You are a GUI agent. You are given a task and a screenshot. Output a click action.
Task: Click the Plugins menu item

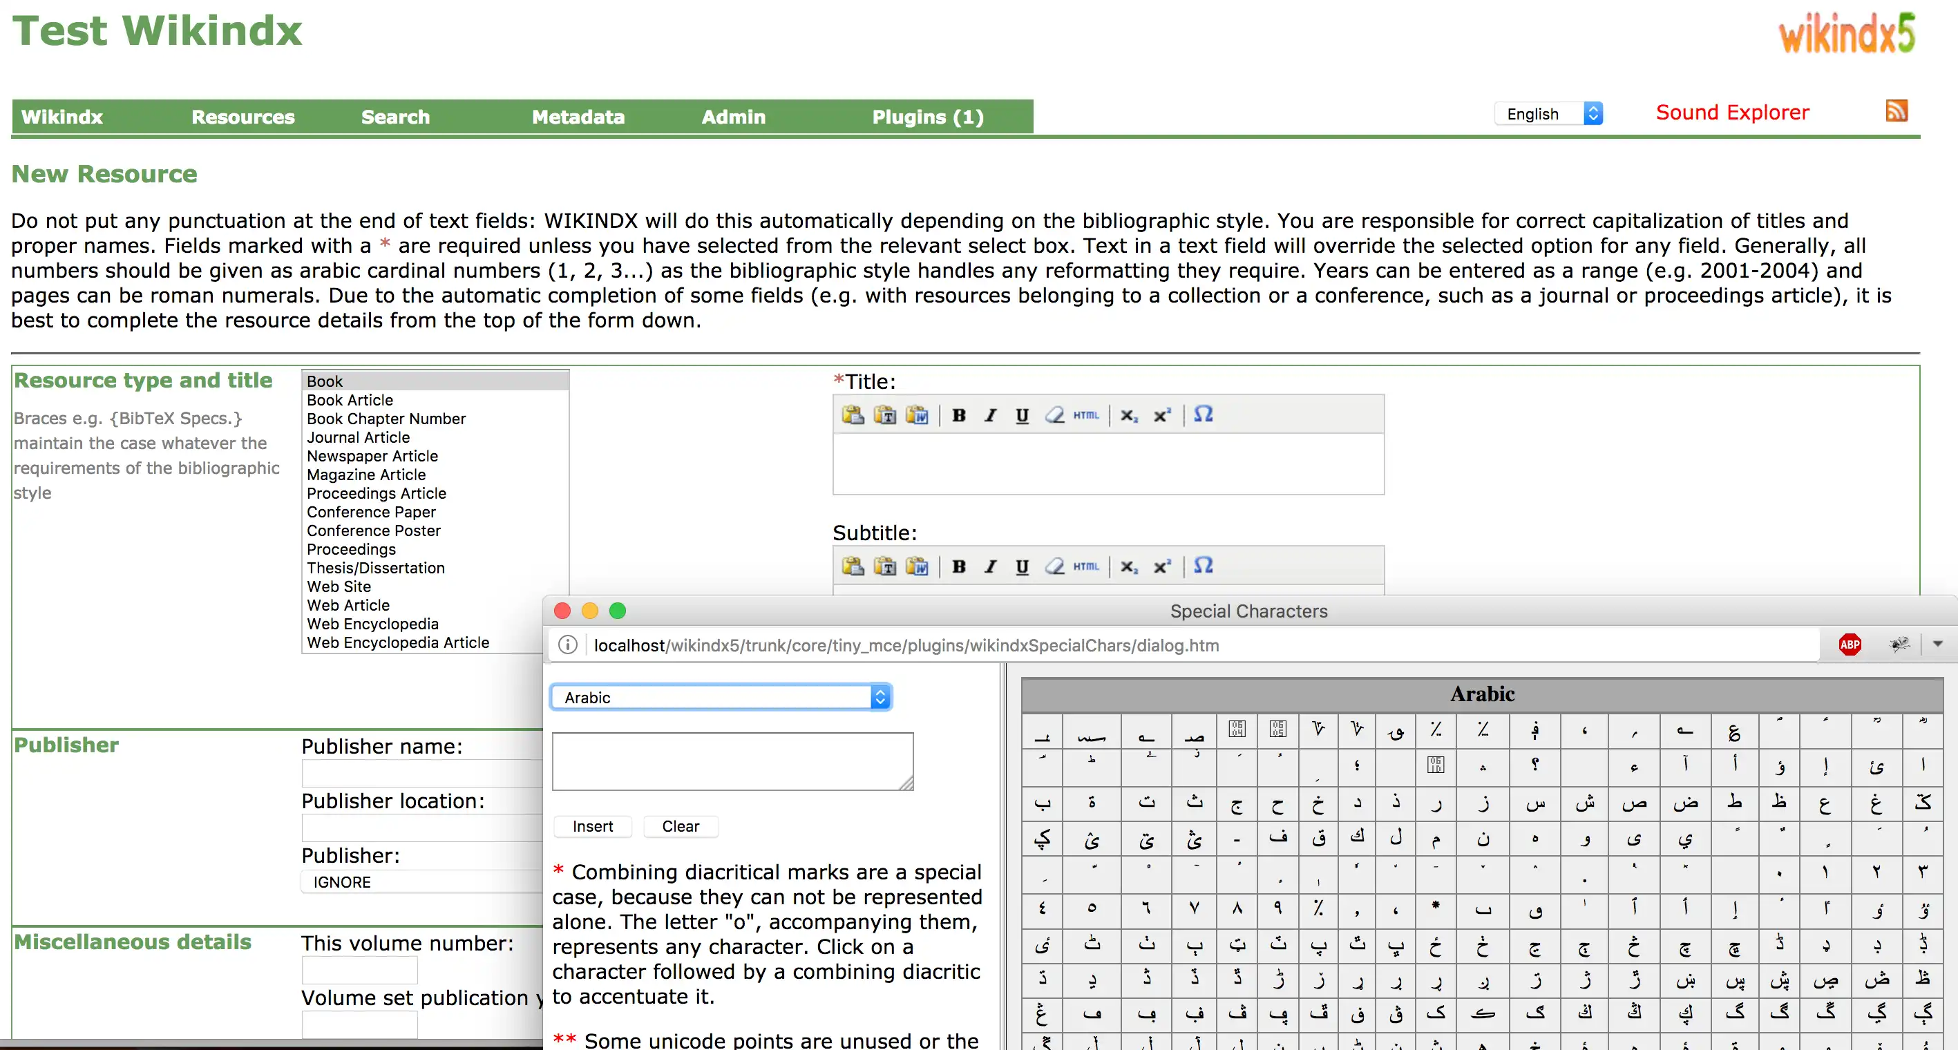pyautogui.click(x=926, y=118)
